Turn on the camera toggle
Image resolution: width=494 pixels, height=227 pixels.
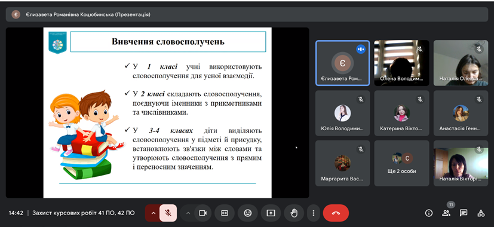202,213
